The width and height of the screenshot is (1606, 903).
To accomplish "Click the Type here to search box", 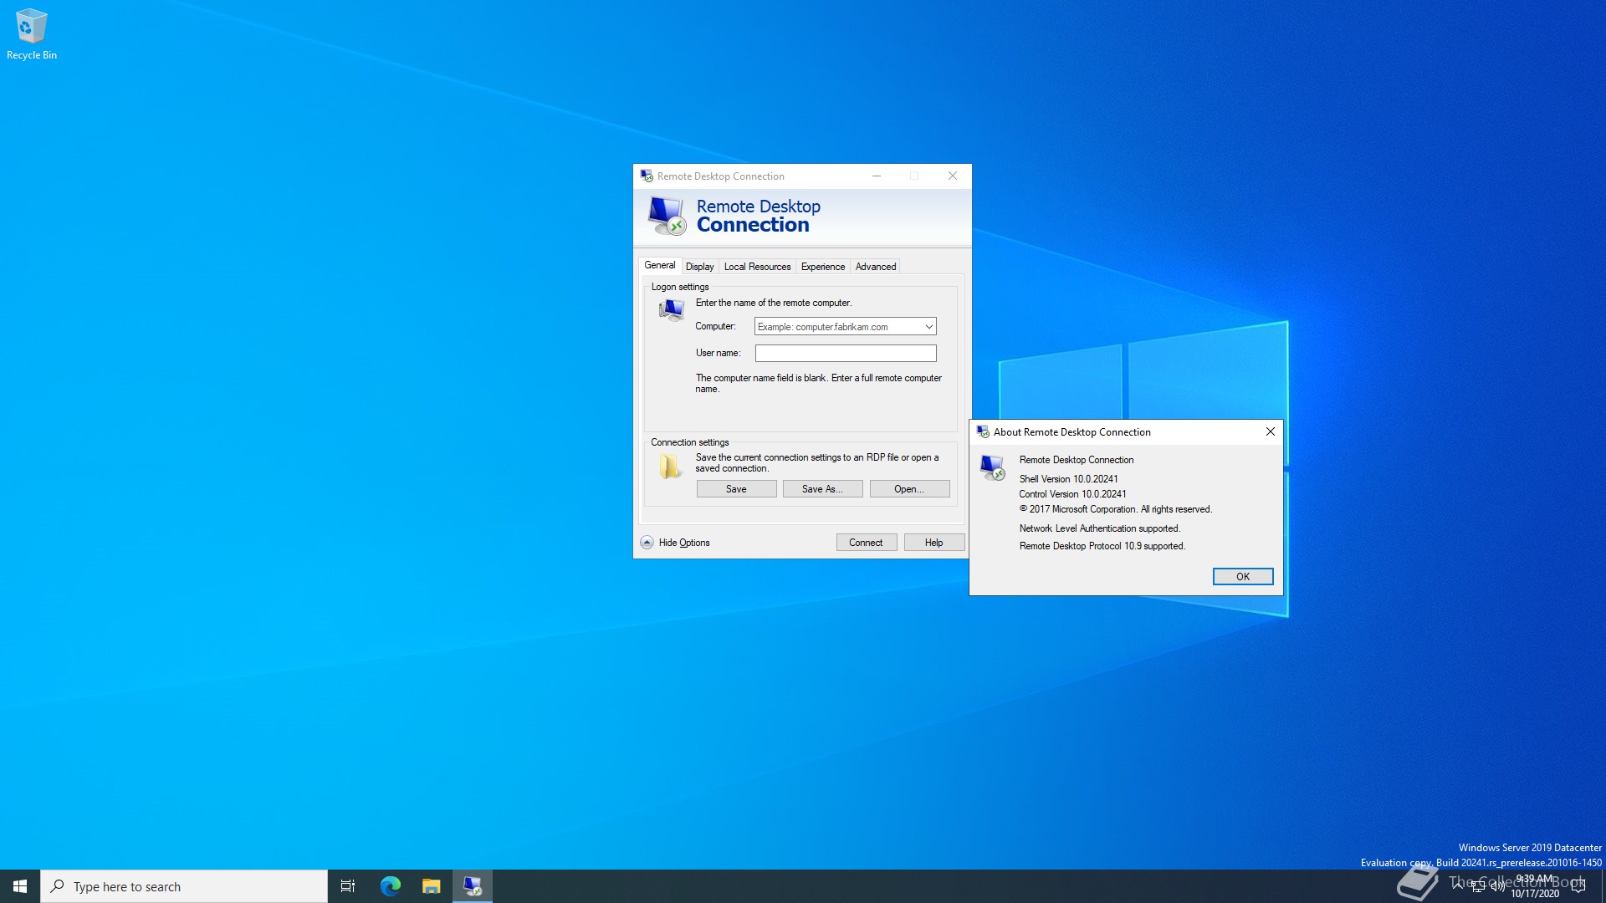I will [x=184, y=886].
